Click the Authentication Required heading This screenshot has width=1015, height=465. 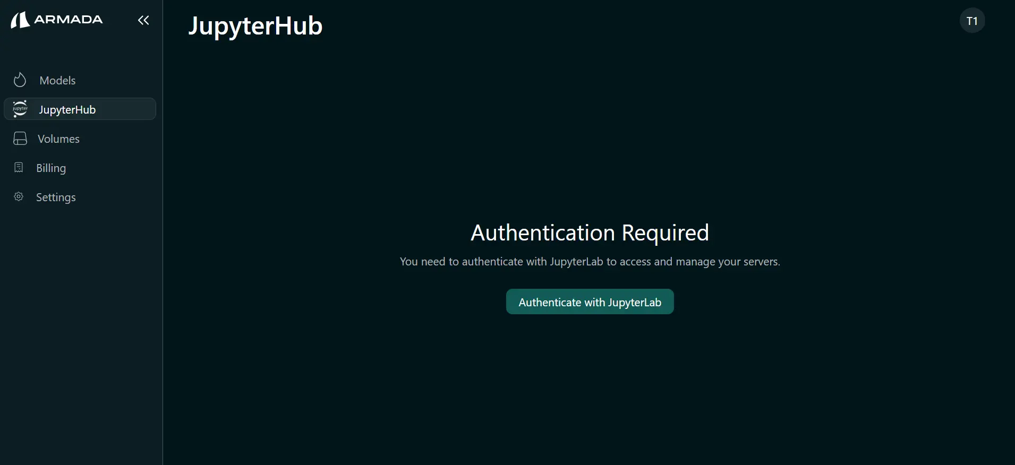click(x=590, y=232)
